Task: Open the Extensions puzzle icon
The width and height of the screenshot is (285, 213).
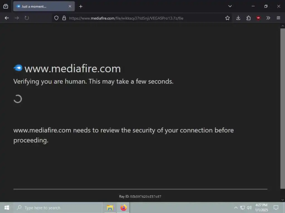Action: point(249,18)
